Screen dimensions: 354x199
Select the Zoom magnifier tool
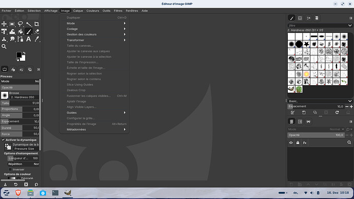pos(4,47)
